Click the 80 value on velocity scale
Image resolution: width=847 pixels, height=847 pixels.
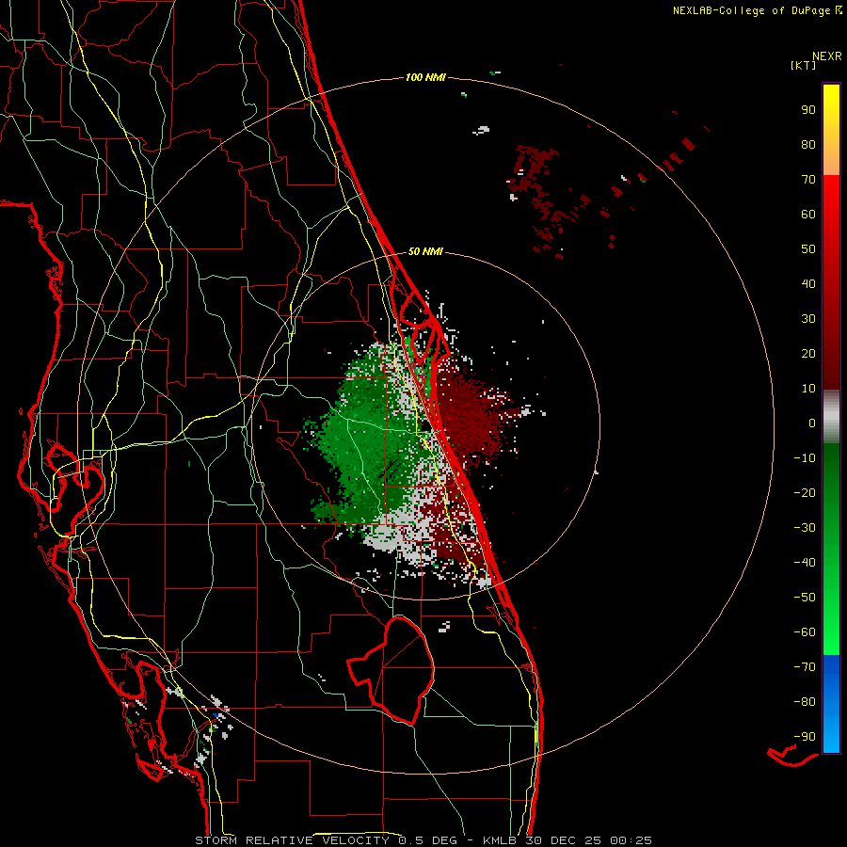(808, 145)
